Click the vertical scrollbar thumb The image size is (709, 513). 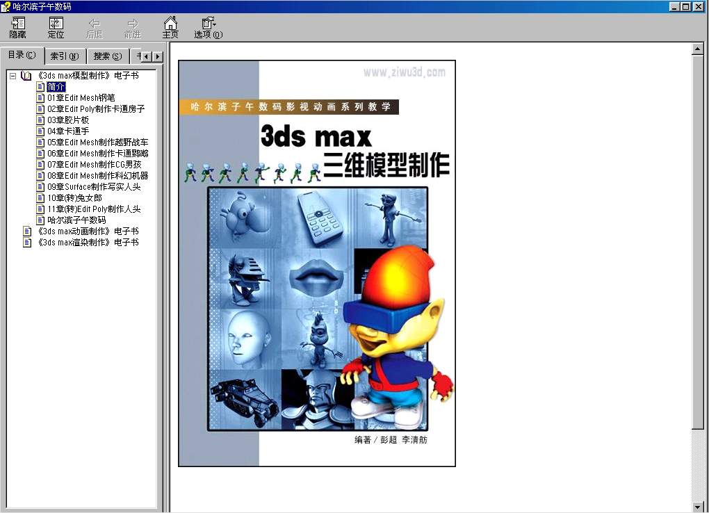coord(697,242)
